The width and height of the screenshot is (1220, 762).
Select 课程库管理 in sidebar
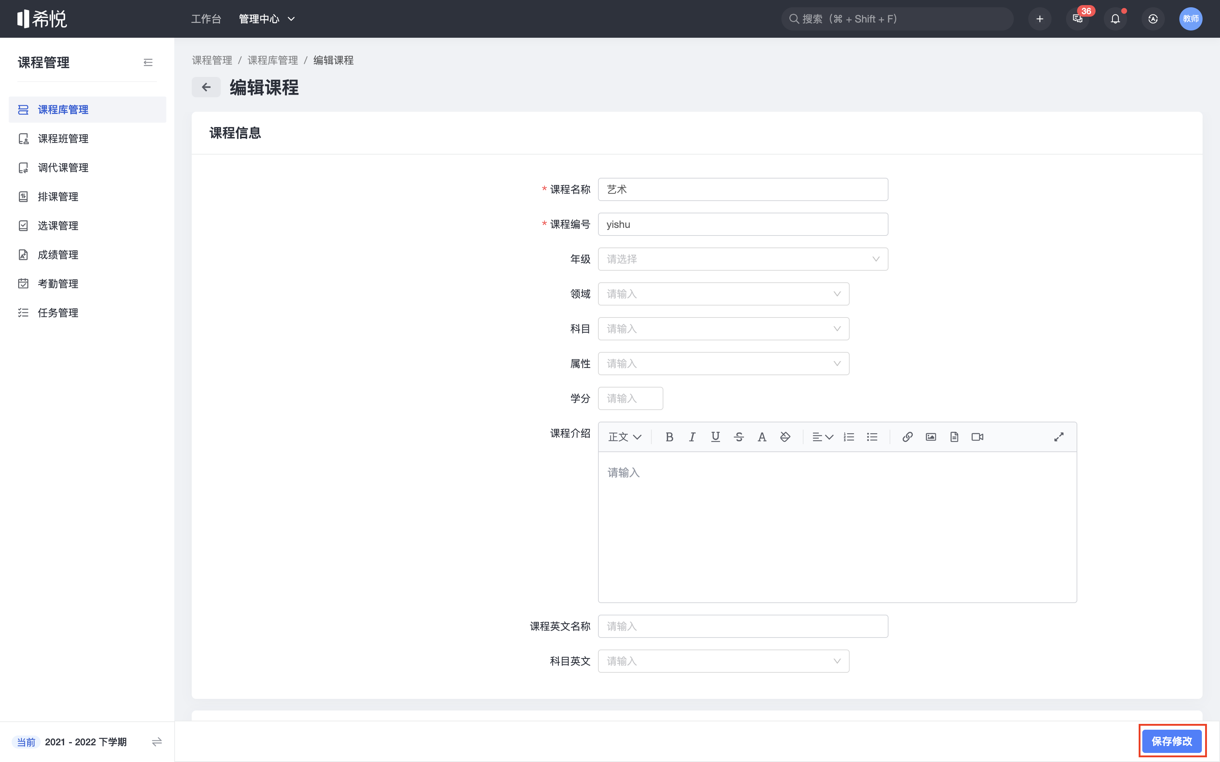click(87, 109)
